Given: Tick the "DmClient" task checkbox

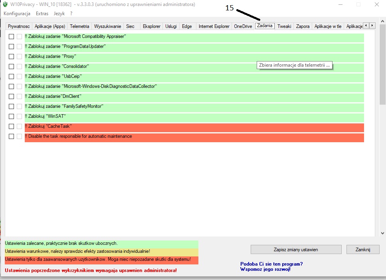Looking at the screenshot, I should [x=11, y=97].
